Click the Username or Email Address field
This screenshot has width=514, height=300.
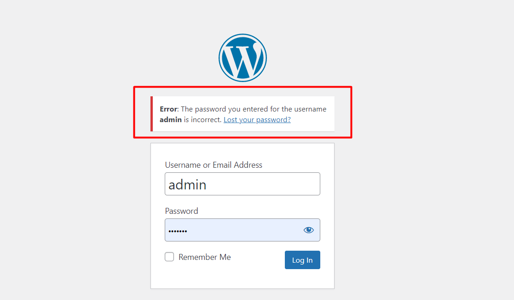pyautogui.click(x=243, y=183)
